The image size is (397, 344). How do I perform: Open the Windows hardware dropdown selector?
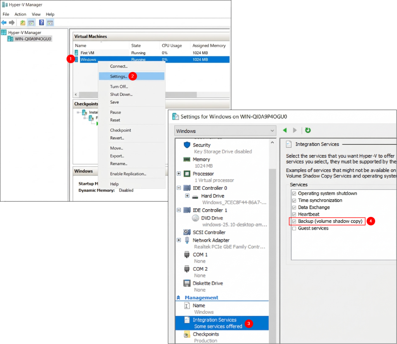click(271, 131)
